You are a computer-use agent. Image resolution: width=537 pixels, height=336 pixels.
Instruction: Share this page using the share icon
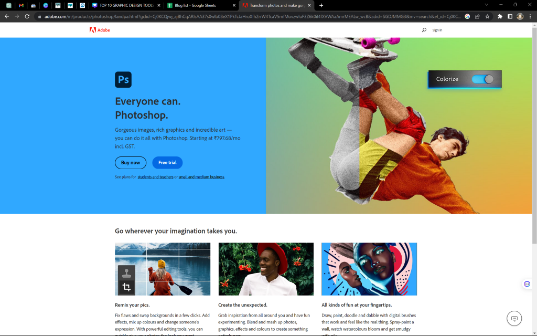[x=477, y=16]
